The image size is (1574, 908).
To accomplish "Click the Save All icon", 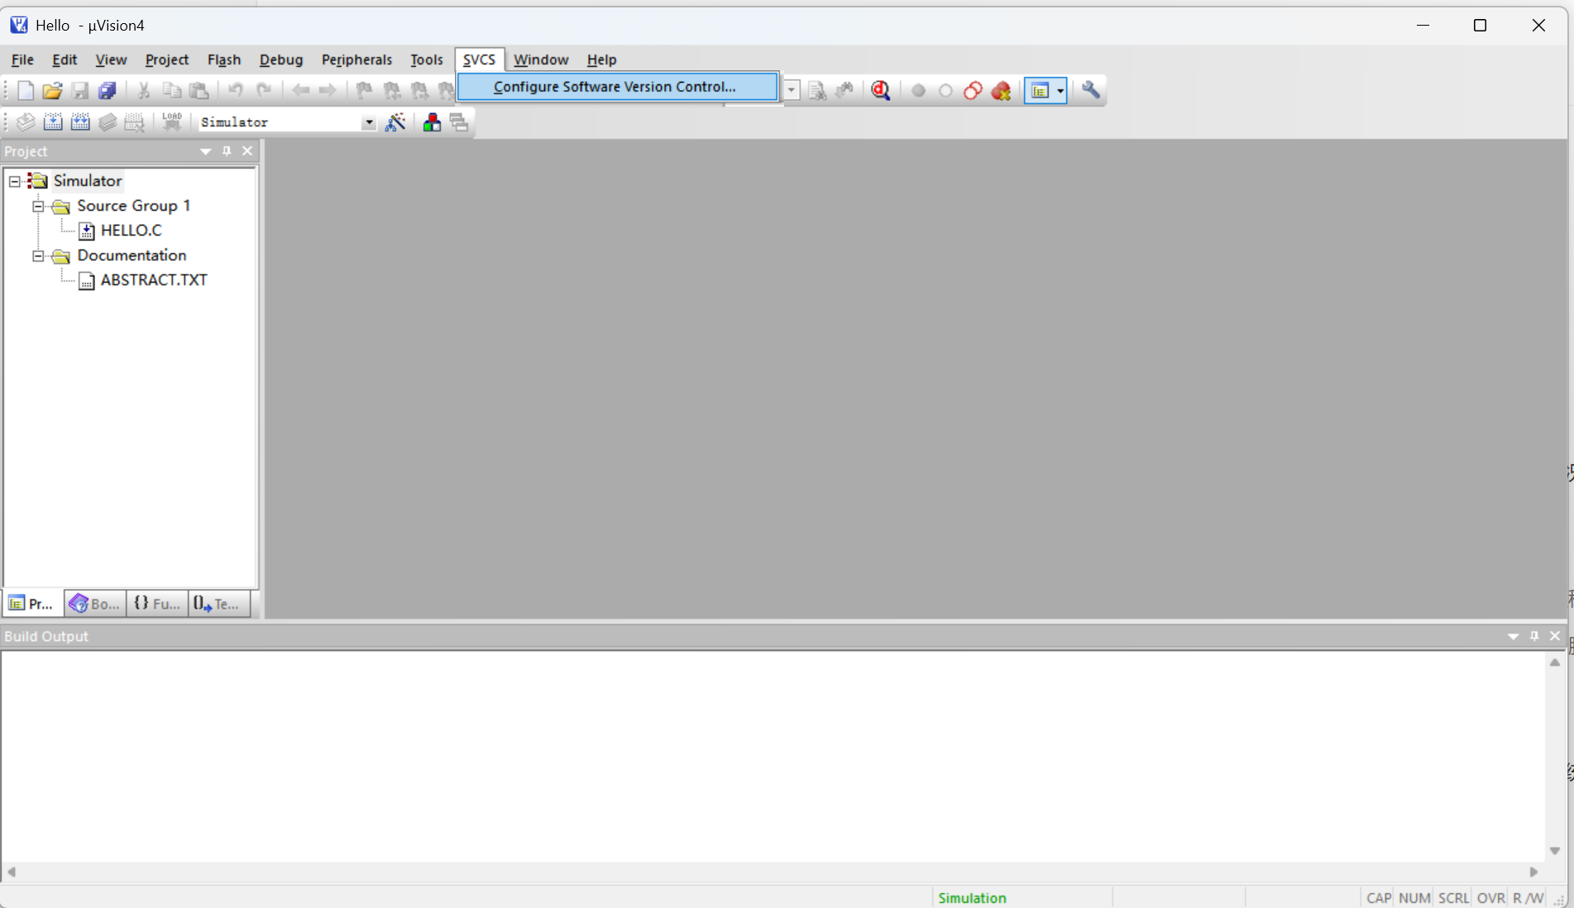I will click(x=107, y=90).
